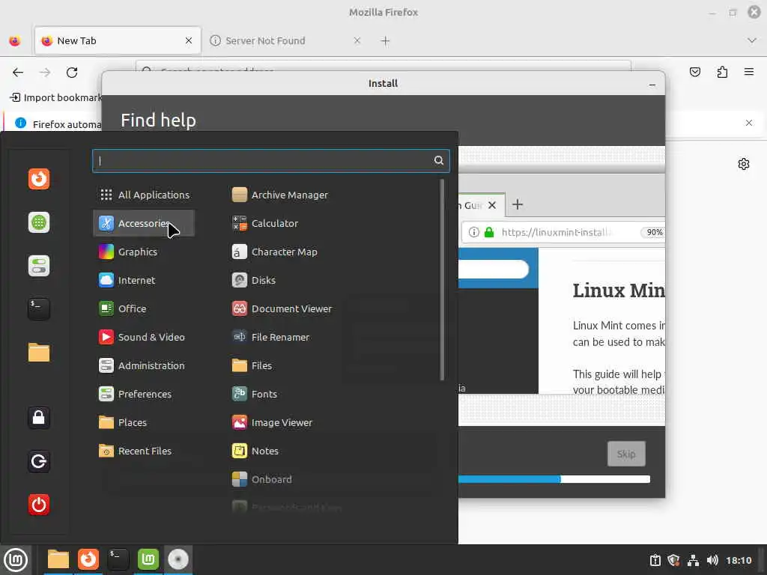
Task: Open volume control in system tray
Action: point(712,560)
